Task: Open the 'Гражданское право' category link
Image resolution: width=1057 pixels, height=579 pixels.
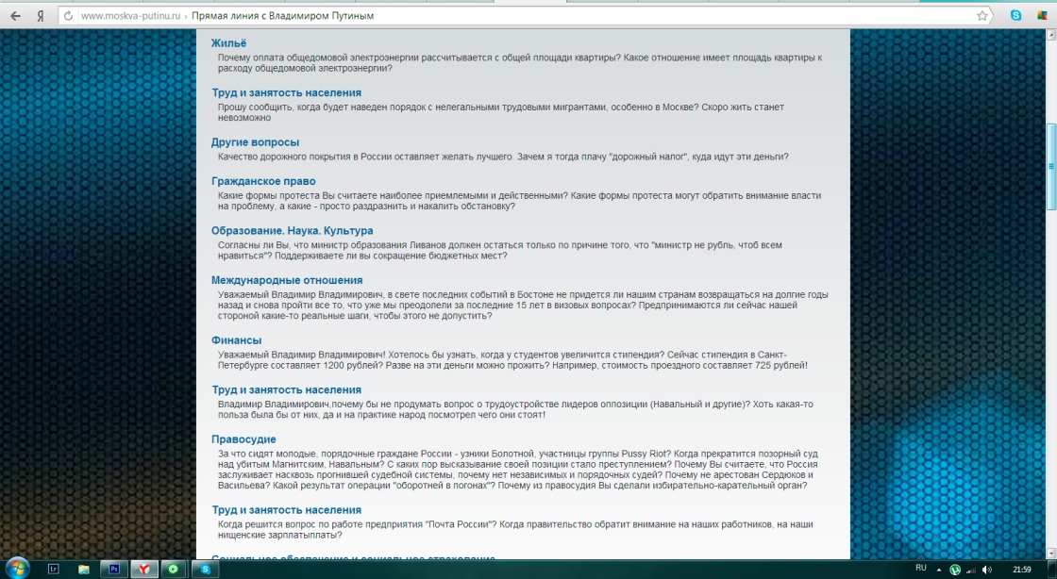Action: click(x=263, y=181)
